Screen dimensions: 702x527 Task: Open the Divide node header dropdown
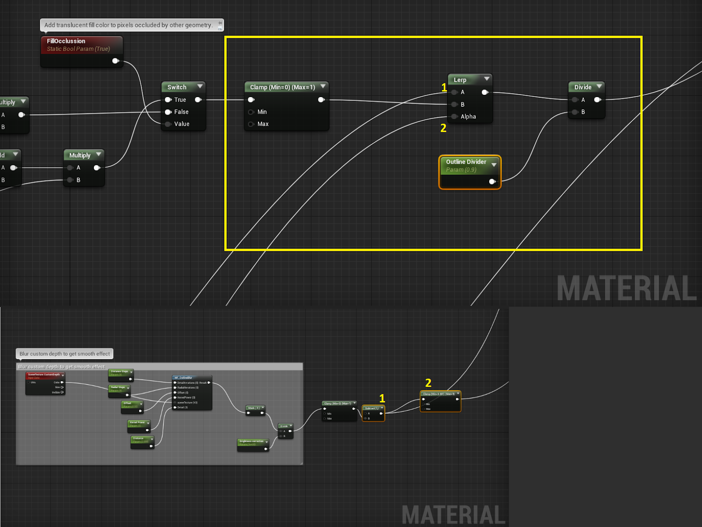tap(599, 87)
